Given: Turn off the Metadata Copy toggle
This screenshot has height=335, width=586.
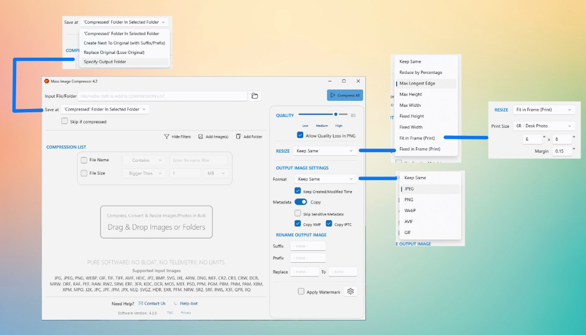Looking at the screenshot, I should coord(301,202).
